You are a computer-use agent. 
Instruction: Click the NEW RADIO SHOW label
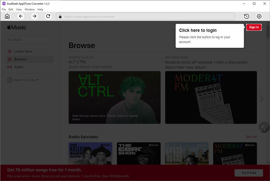(177, 57)
